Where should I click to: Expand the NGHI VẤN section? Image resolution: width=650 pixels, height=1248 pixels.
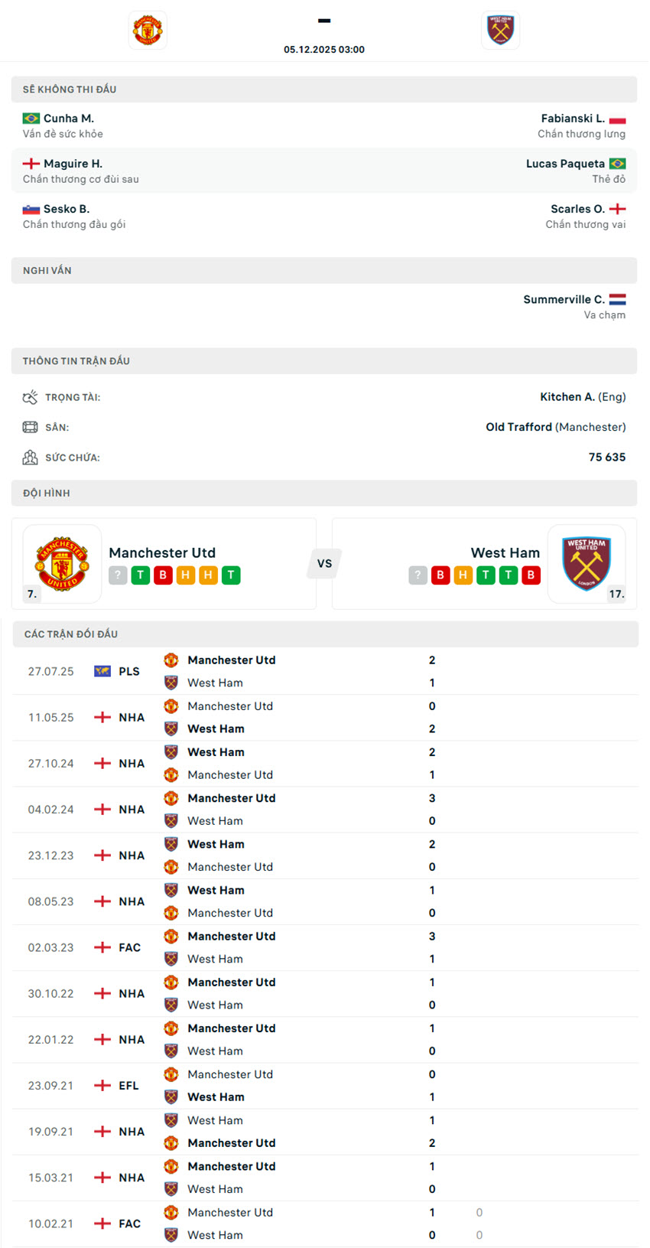tap(44, 270)
